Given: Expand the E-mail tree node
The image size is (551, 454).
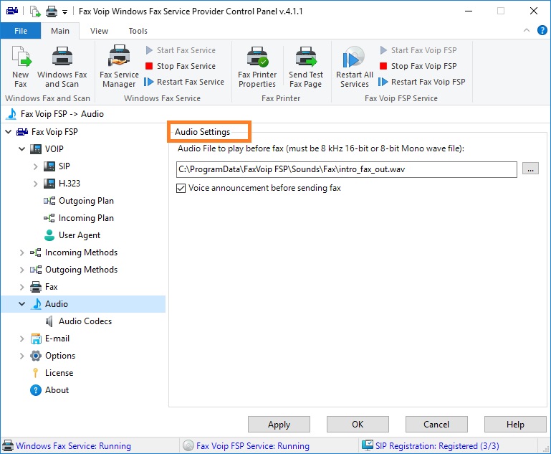Looking at the screenshot, I should pyautogui.click(x=21, y=339).
